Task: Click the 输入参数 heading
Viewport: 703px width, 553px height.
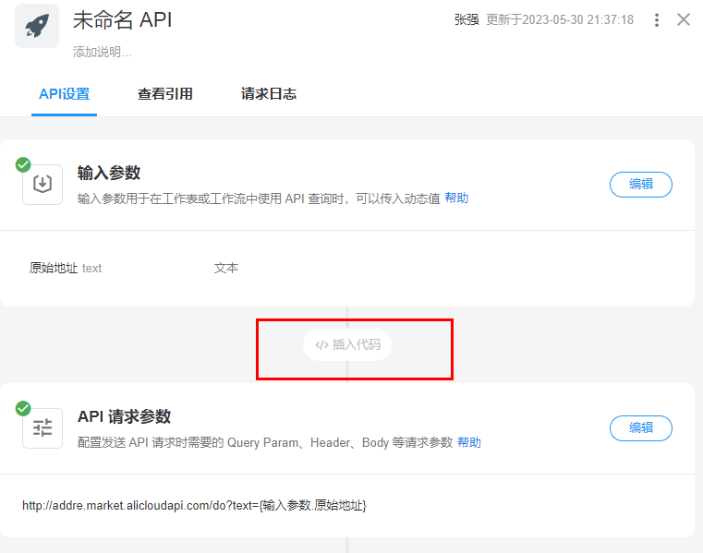Action: [x=109, y=173]
